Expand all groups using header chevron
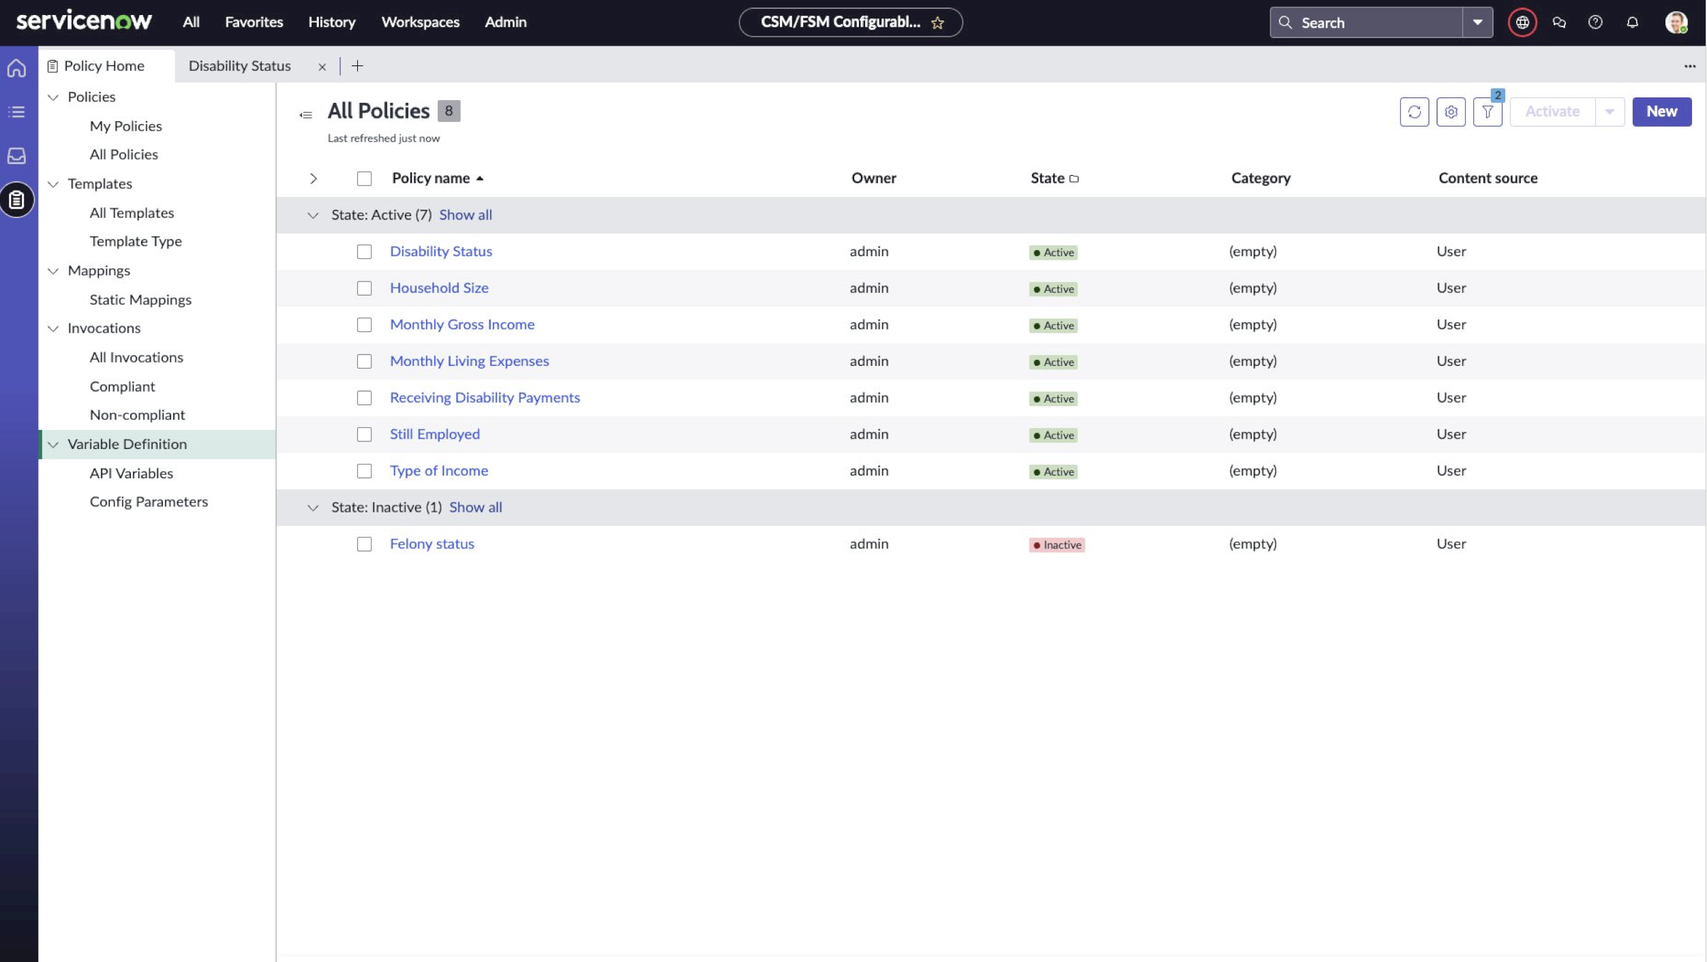The height and width of the screenshot is (962, 1707). tap(313, 179)
